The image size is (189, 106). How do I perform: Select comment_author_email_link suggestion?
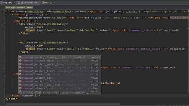[x=59, y=64]
